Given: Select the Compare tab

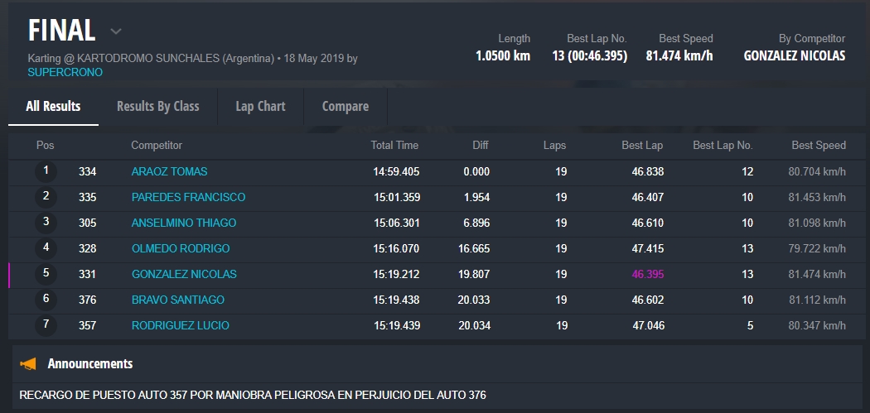Looking at the screenshot, I should (345, 106).
